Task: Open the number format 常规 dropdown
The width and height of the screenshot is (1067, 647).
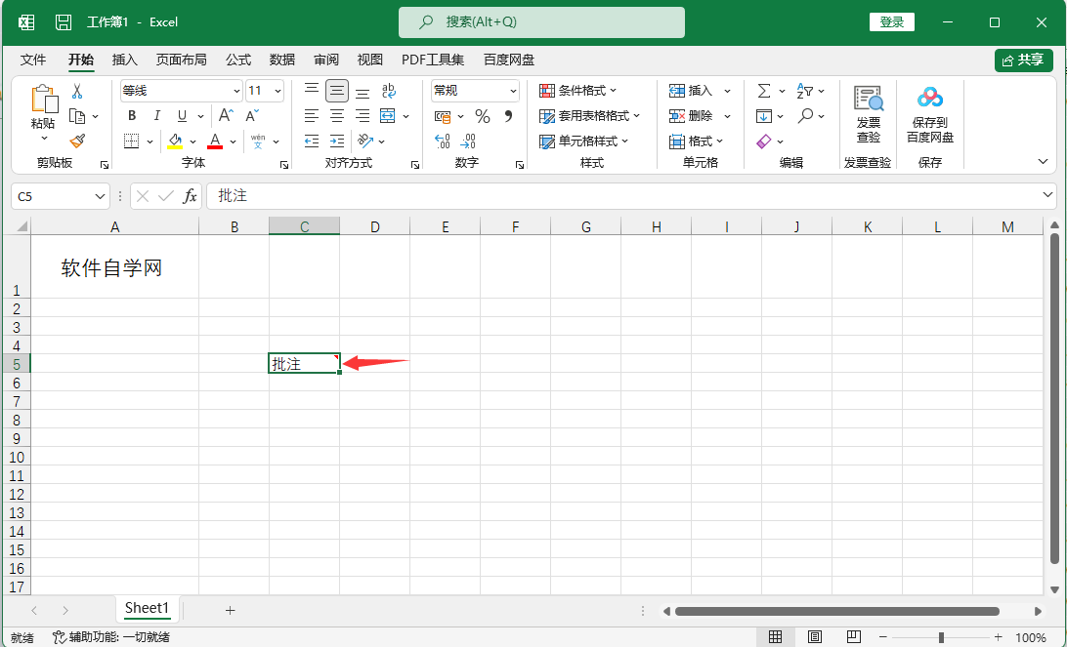Action: pyautogui.click(x=513, y=91)
